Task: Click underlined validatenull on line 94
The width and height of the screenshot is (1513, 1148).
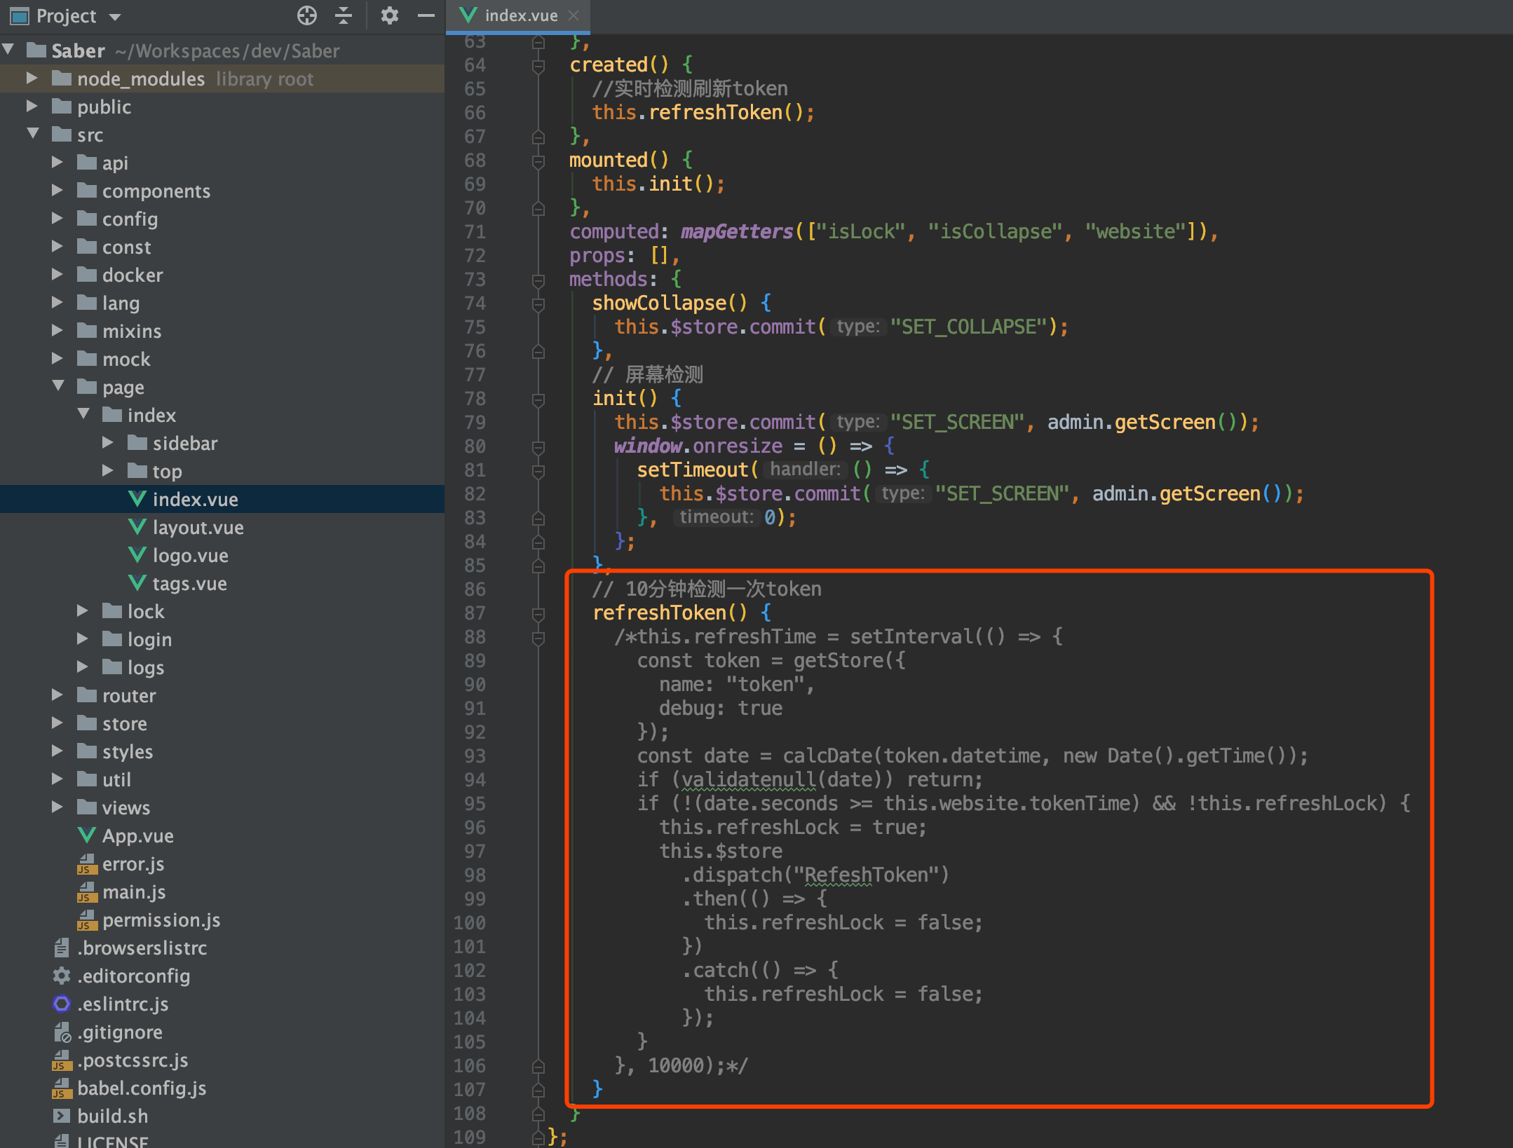Action: 749,779
